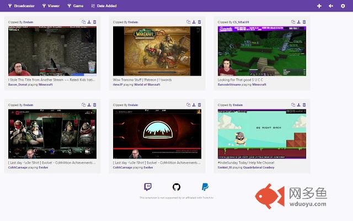353x221 pixels.
Task: Delete the Evolve dome-logo clip
Action: tap(200, 104)
